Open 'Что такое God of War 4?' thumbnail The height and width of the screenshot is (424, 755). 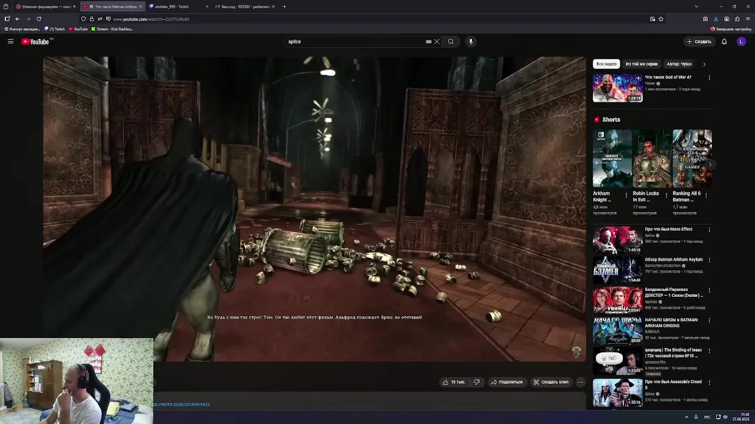(618, 88)
